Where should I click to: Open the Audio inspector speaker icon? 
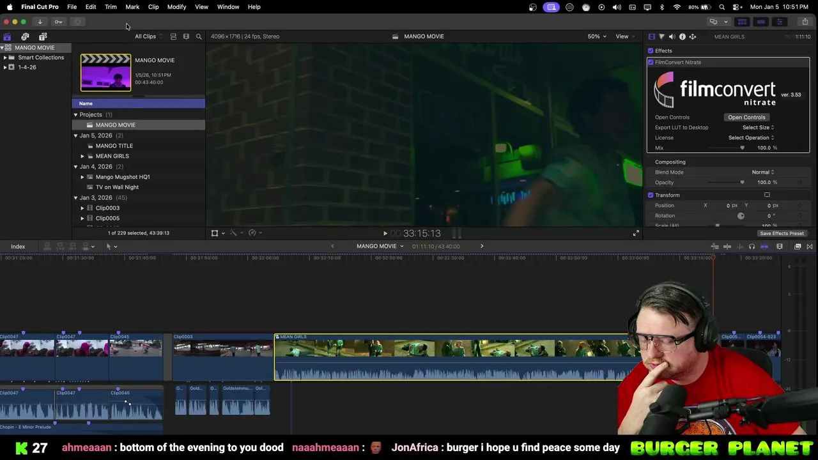click(x=672, y=36)
